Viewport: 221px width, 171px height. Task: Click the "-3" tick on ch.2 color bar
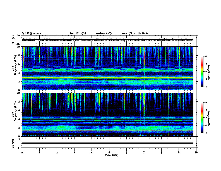206,103
